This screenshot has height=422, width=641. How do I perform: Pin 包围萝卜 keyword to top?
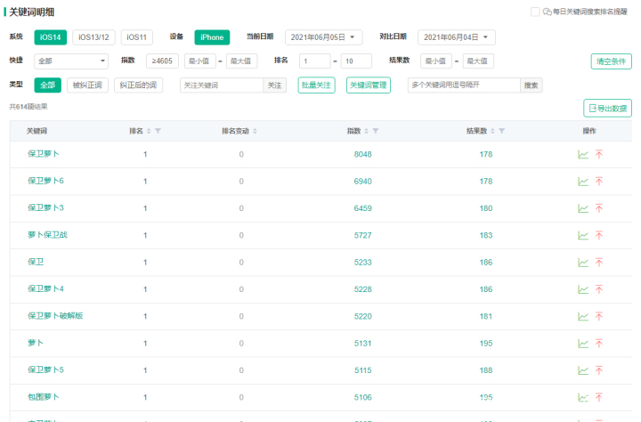[x=599, y=397]
